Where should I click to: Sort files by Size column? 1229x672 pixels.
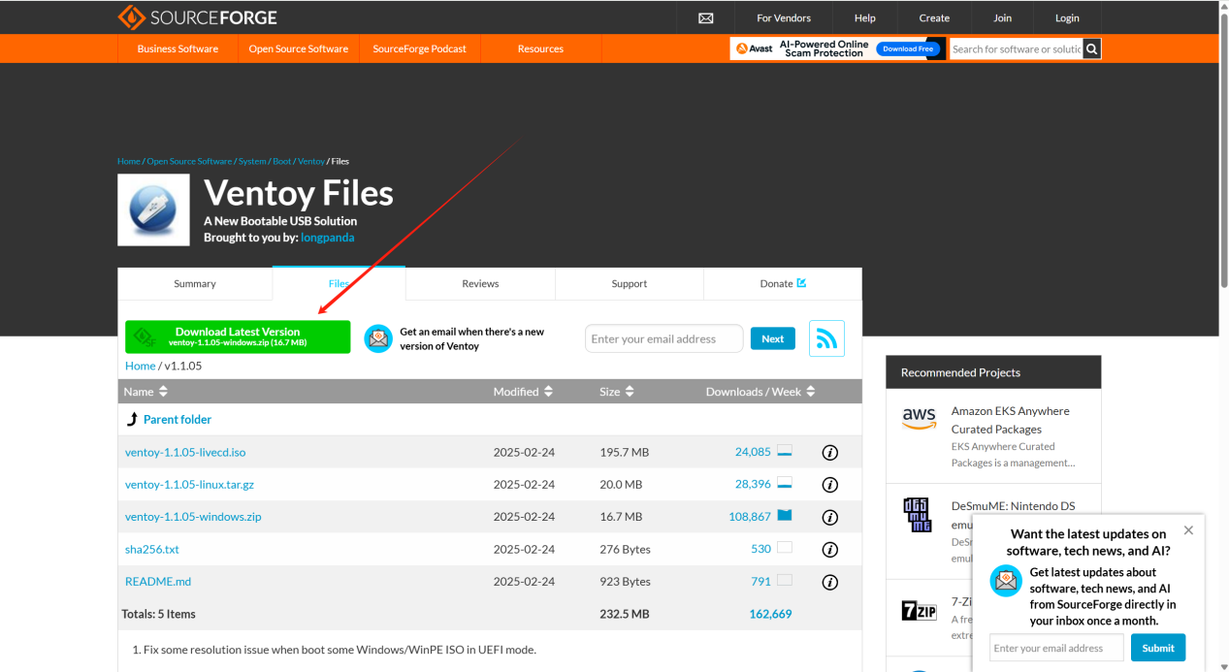click(x=616, y=392)
